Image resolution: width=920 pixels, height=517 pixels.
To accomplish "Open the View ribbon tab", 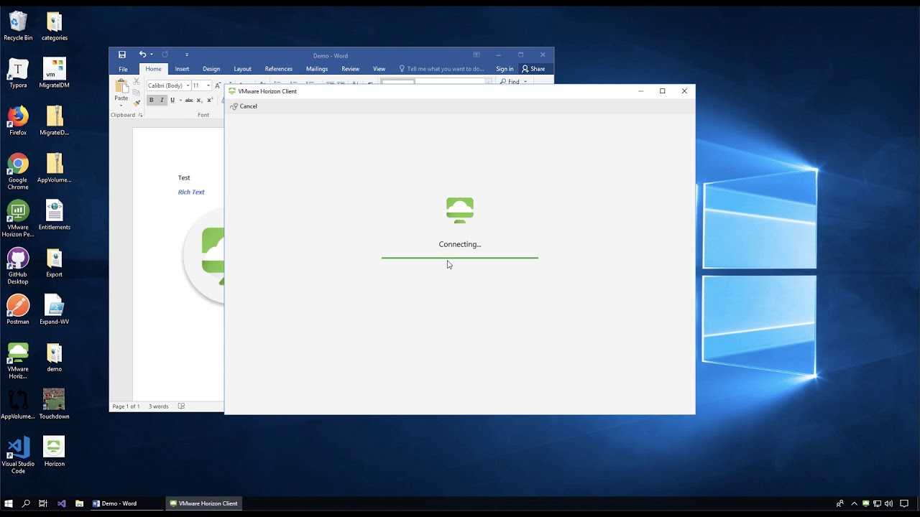I will click(x=379, y=69).
